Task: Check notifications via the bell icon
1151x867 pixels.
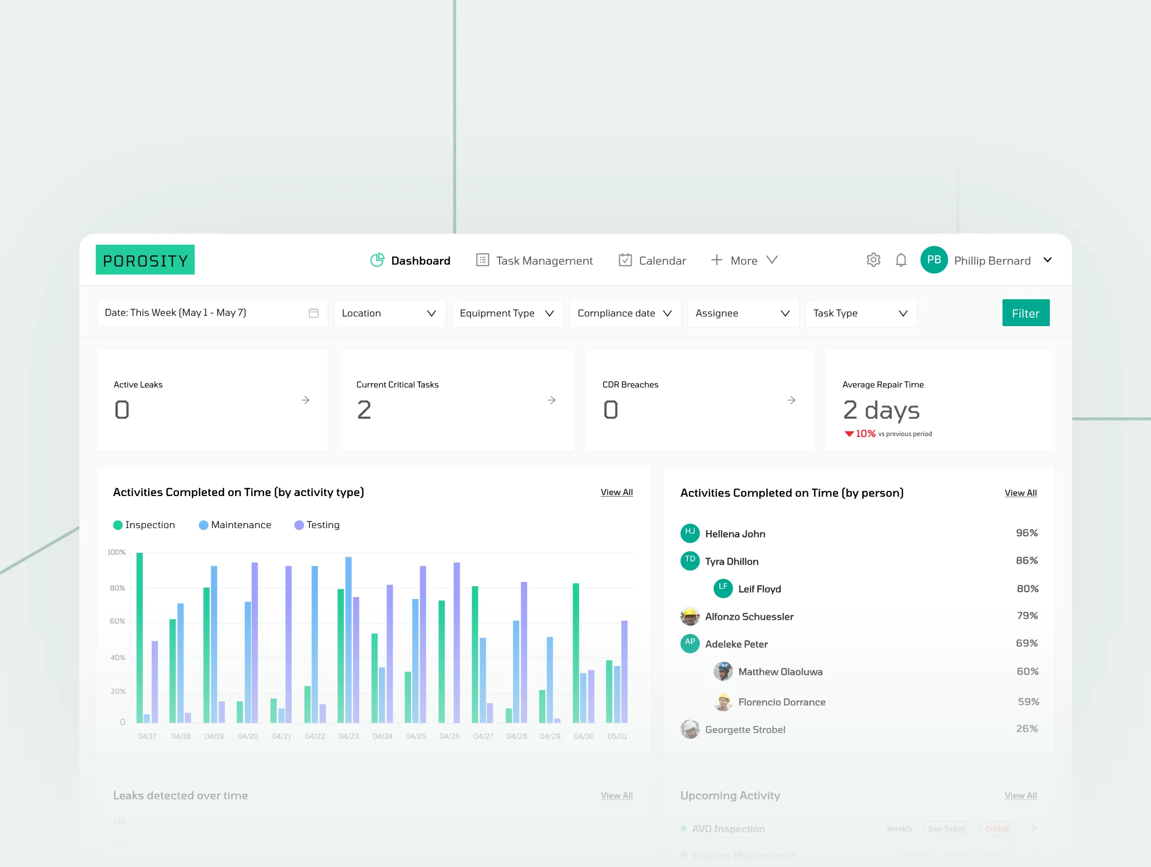Action: [902, 260]
